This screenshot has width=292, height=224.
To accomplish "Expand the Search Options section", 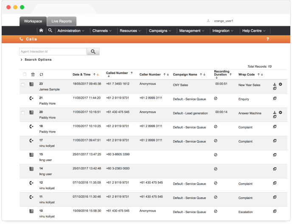I will click(x=36, y=60).
